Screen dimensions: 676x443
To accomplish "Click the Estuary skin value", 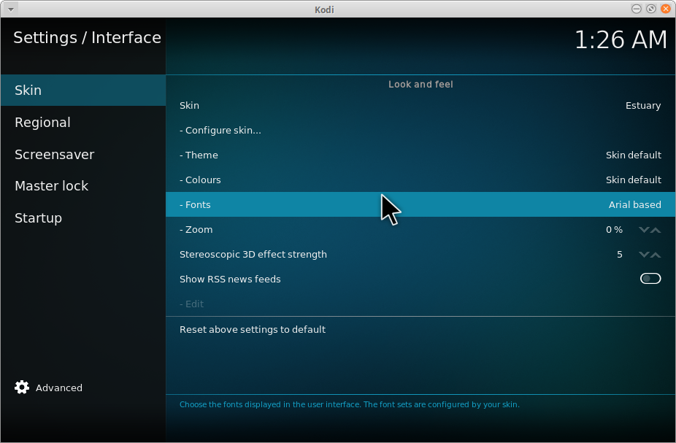I will [643, 106].
